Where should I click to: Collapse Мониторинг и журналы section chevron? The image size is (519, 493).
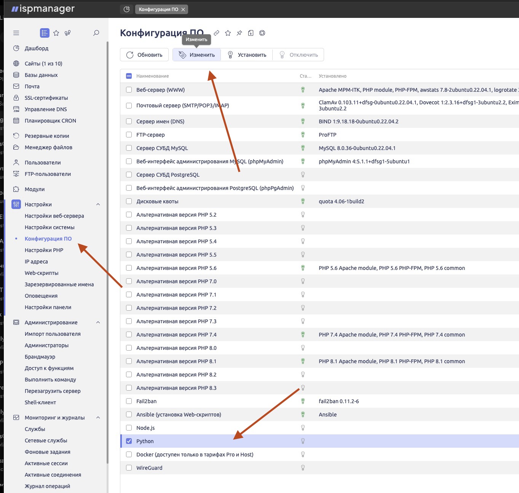point(98,418)
